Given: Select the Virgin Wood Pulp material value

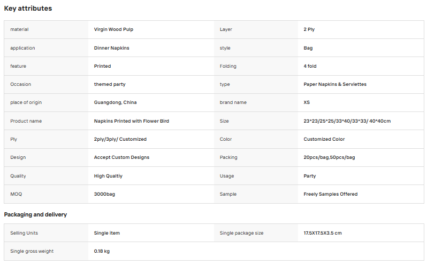Looking at the screenshot, I should 113,29.
